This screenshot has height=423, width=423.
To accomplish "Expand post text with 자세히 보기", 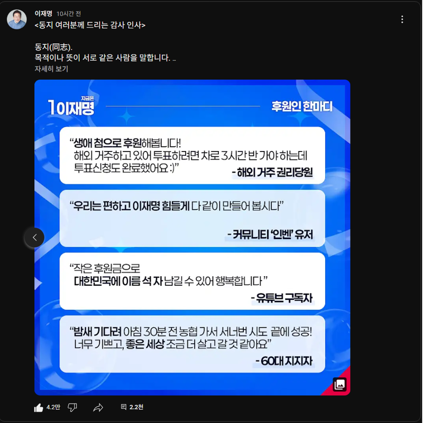I will (x=51, y=69).
